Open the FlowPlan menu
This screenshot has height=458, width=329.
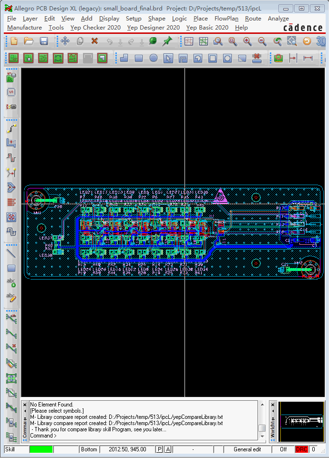(x=226, y=19)
